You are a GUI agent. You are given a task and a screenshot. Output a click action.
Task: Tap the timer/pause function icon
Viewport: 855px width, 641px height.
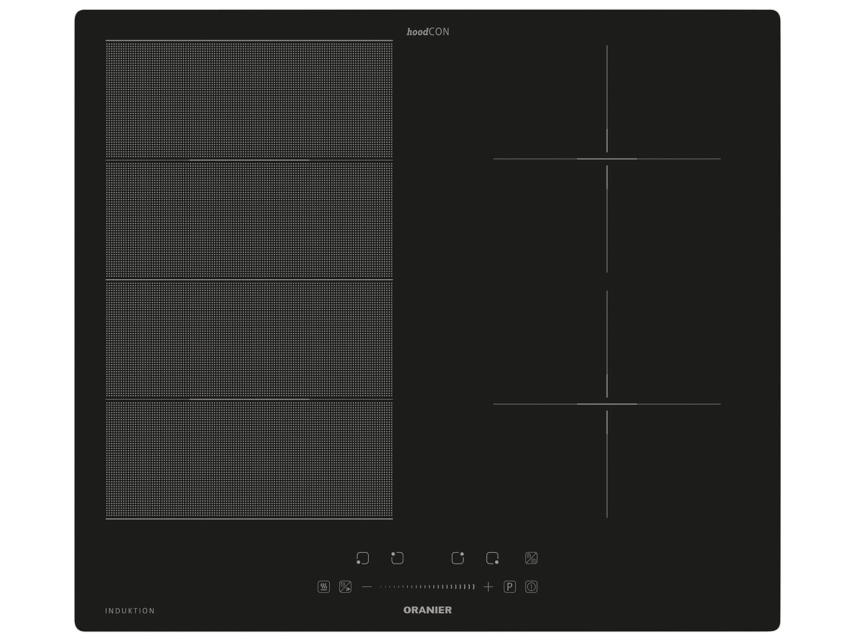pos(345,587)
